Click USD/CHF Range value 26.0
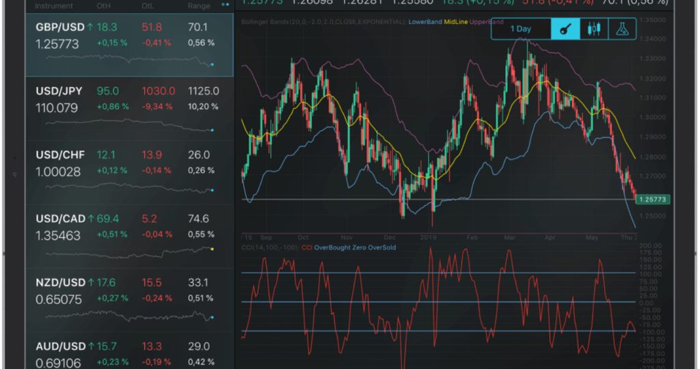This screenshot has height=369, width=700. pyautogui.click(x=199, y=155)
